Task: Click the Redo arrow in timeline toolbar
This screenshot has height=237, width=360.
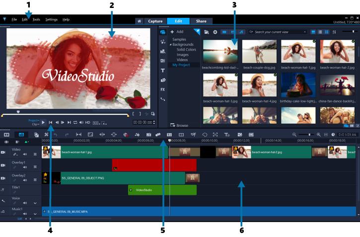Action: [67, 135]
